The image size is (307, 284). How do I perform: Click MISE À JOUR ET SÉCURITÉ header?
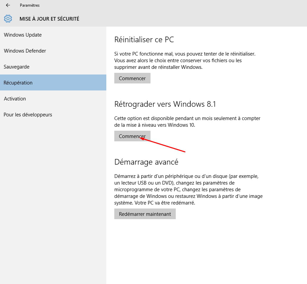(49, 19)
